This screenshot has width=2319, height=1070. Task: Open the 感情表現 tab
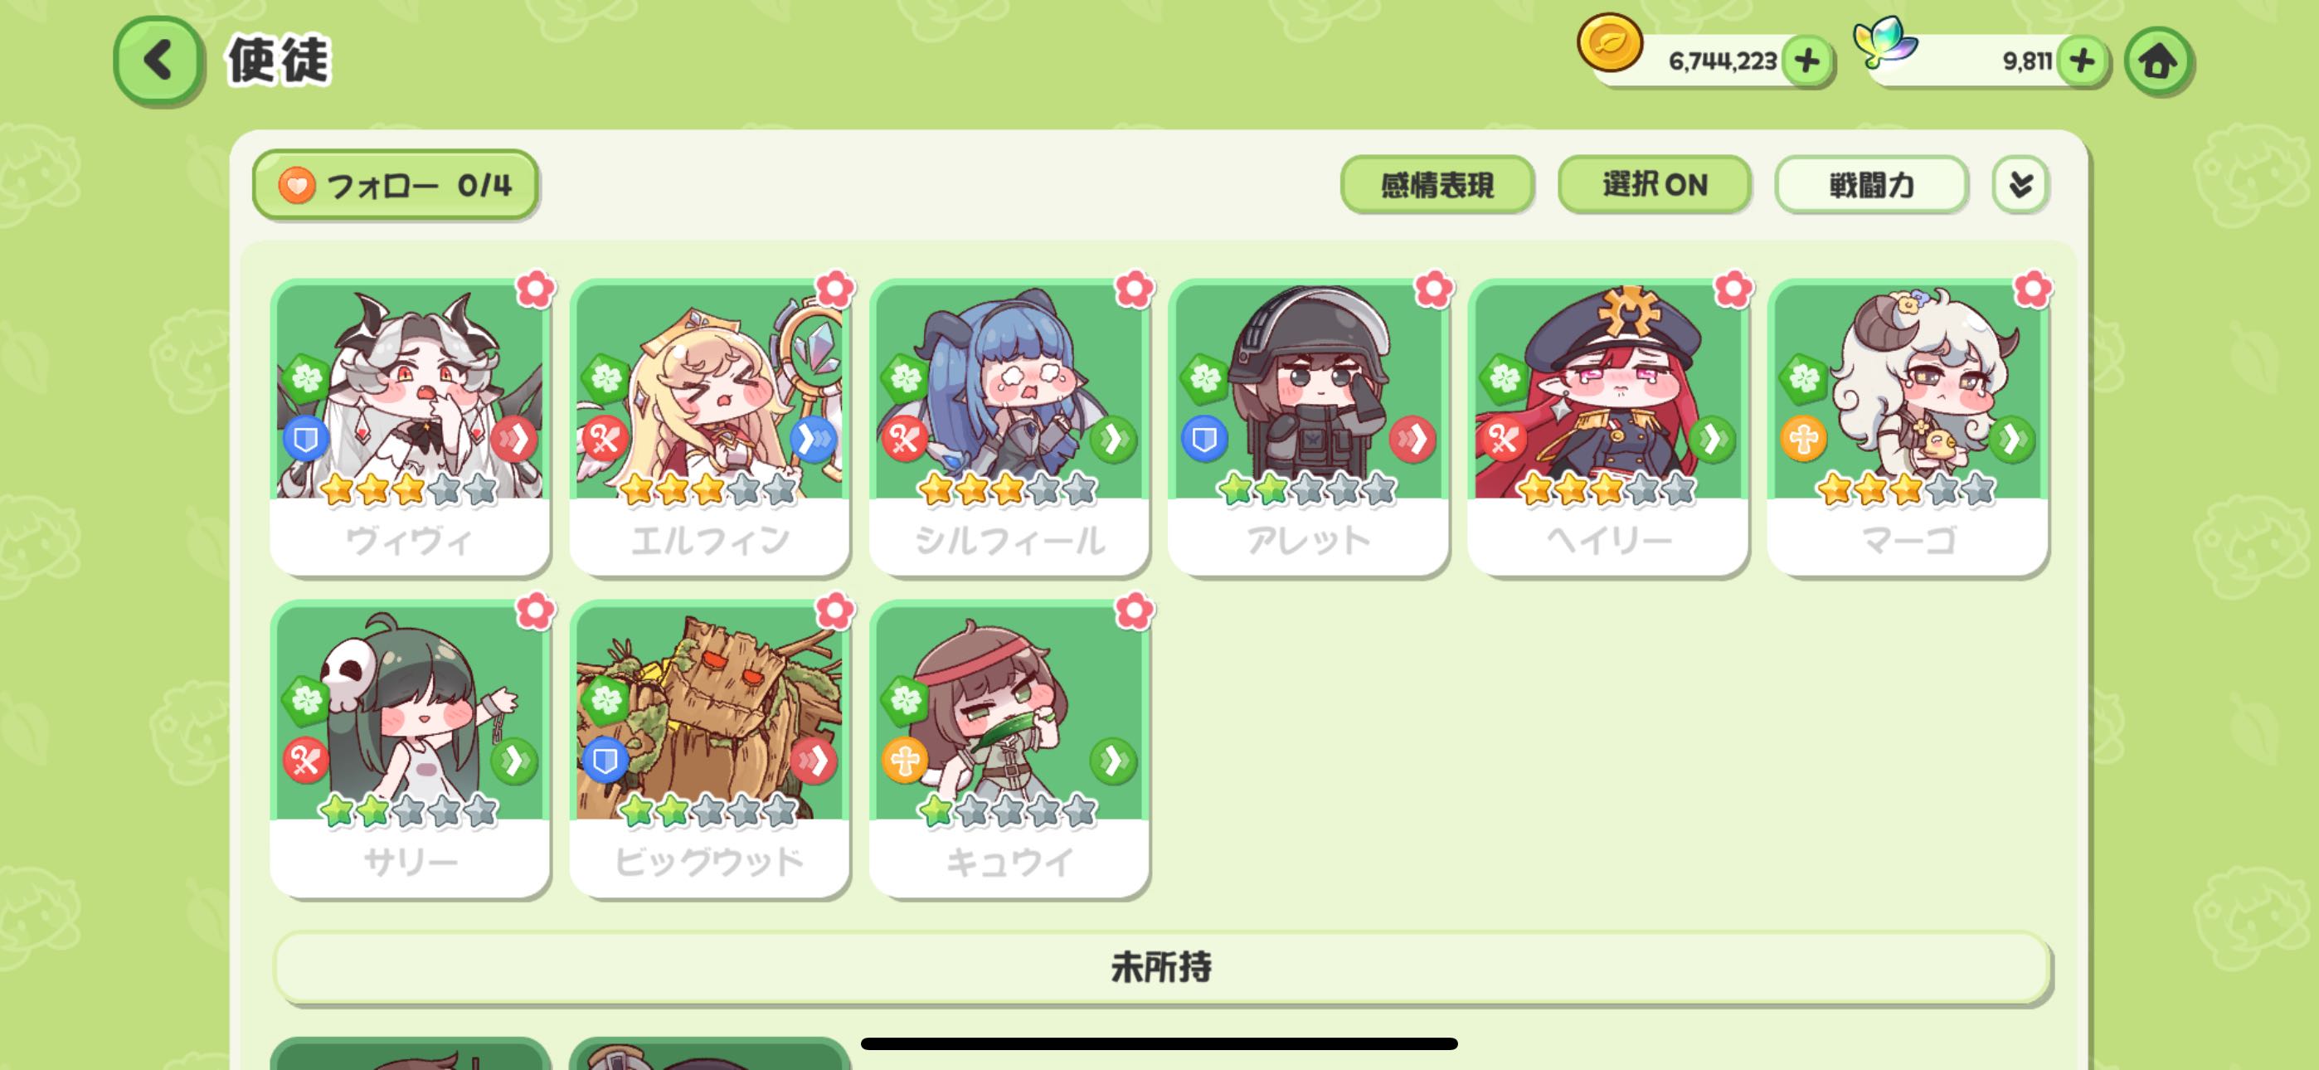pos(1437,185)
